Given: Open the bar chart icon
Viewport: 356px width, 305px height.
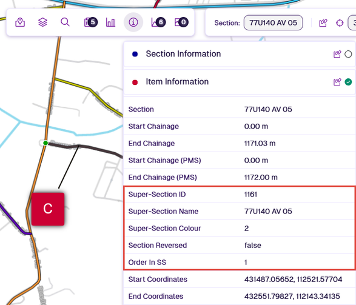Looking at the screenshot, I should click(110, 22).
